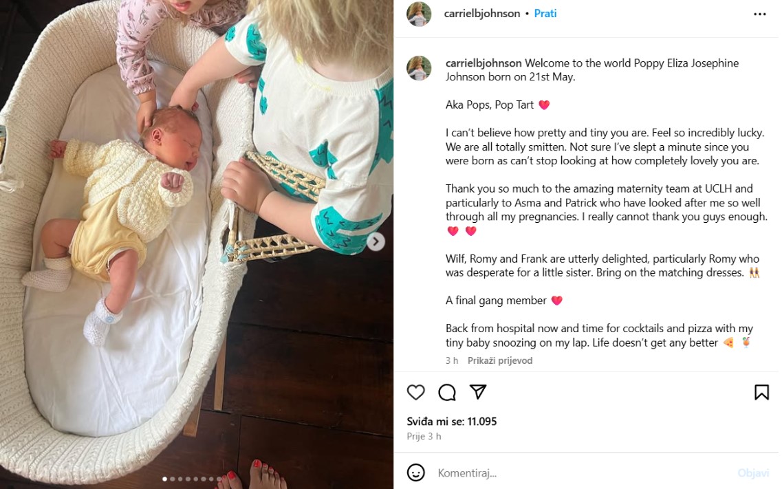
Task: Click the 3 h time under caption
Action: 452,360
